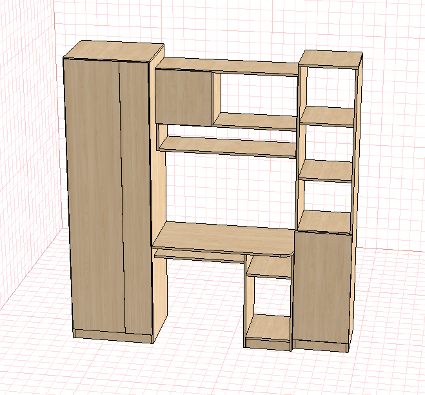Click the desk's main tabletop surface
The height and width of the screenshot is (395, 425).
224,239
